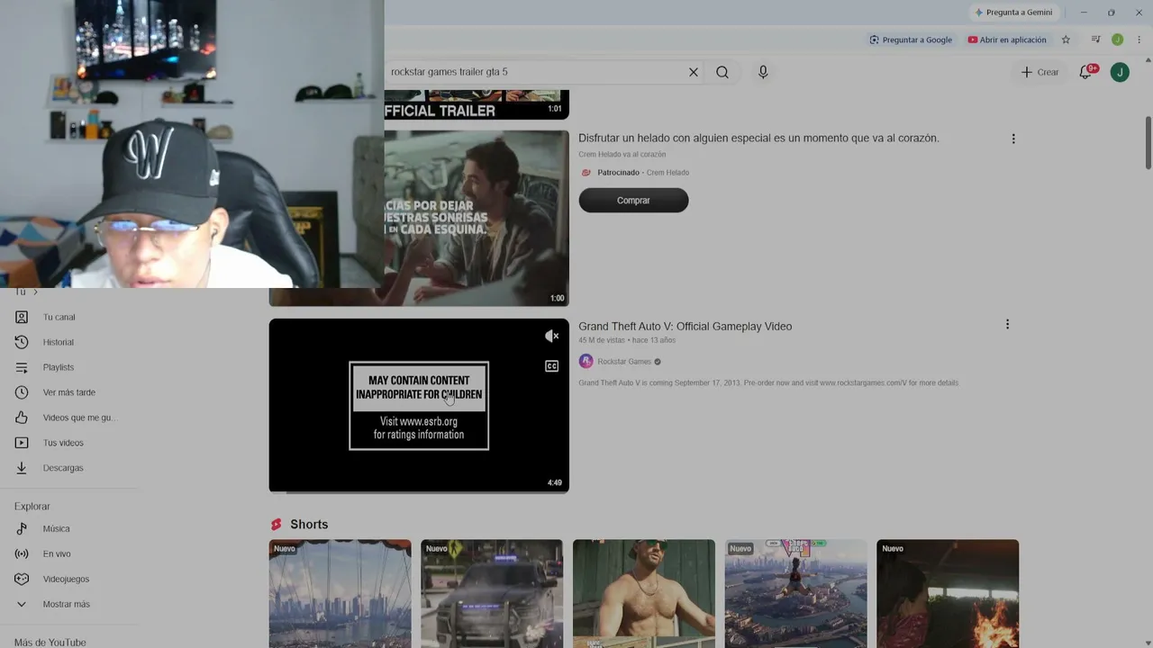Open the Rockstar Games channel name link
This screenshot has width=1153, height=648.
point(624,362)
